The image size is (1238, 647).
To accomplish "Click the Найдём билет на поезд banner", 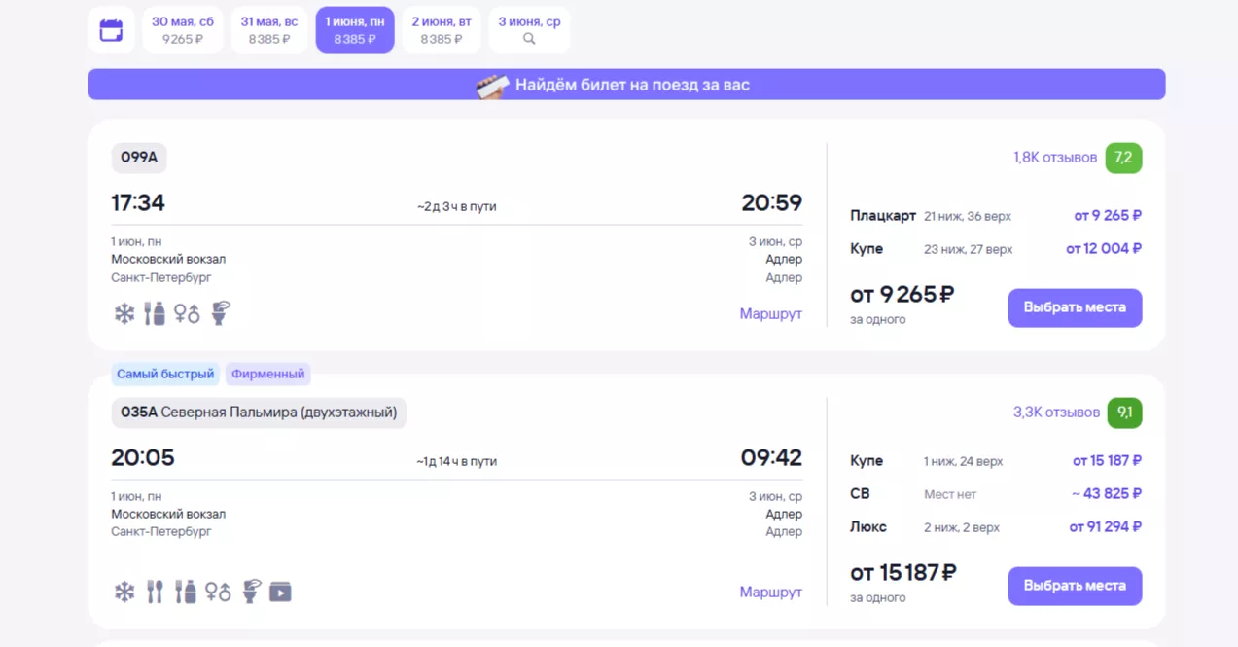I will [x=626, y=85].
